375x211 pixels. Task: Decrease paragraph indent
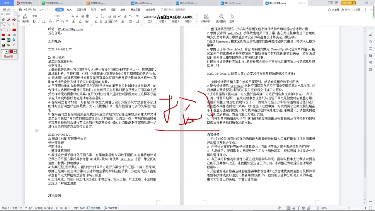click(x=109, y=16)
